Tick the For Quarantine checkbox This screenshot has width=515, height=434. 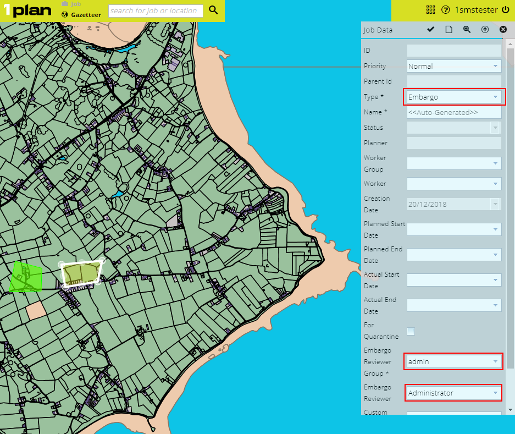pyautogui.click(x=411, y=331)
